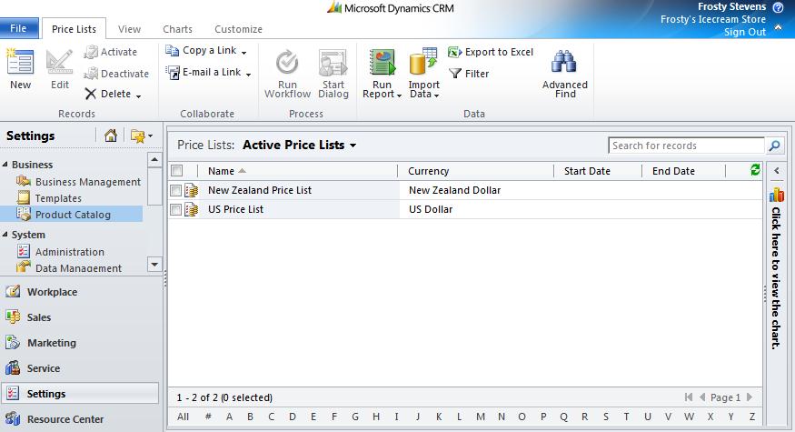Open the Workplace area
The width and height of the screenshot is (795, 432).
pos(80,292)
